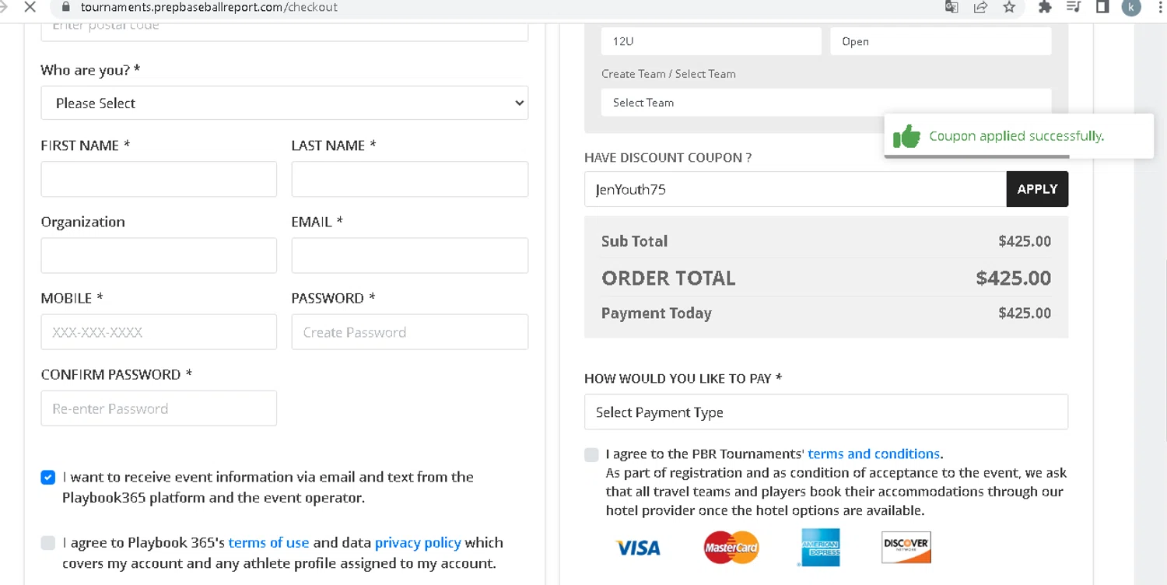Agree to PBR Tournaments terms checkbox
This screenshot has height=585, width=1167.
click(592, 454)
